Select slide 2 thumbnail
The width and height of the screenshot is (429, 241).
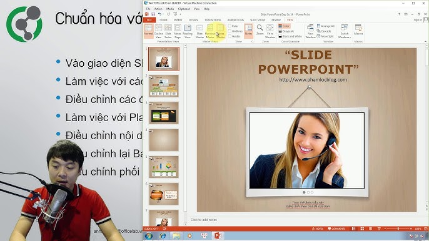point(164,86)
